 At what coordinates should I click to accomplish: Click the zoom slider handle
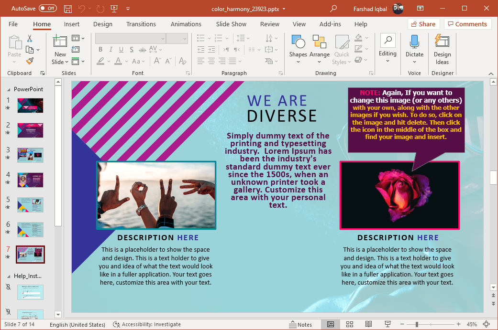point(417,324)
